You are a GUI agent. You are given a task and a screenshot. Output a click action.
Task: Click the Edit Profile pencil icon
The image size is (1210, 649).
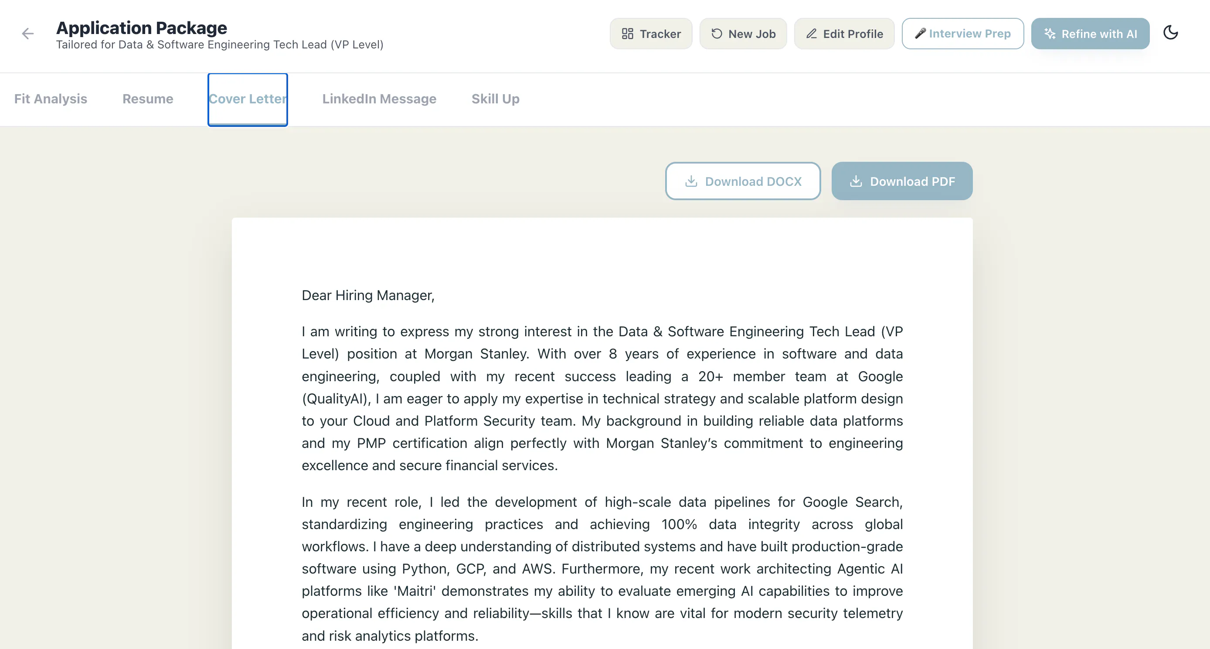click(x=812, y=34)
